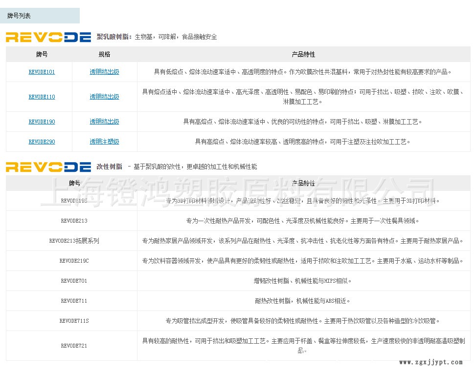Select the REVODE213 model cell
Viewport: 476px width, 373px height.
pos(74,221)
